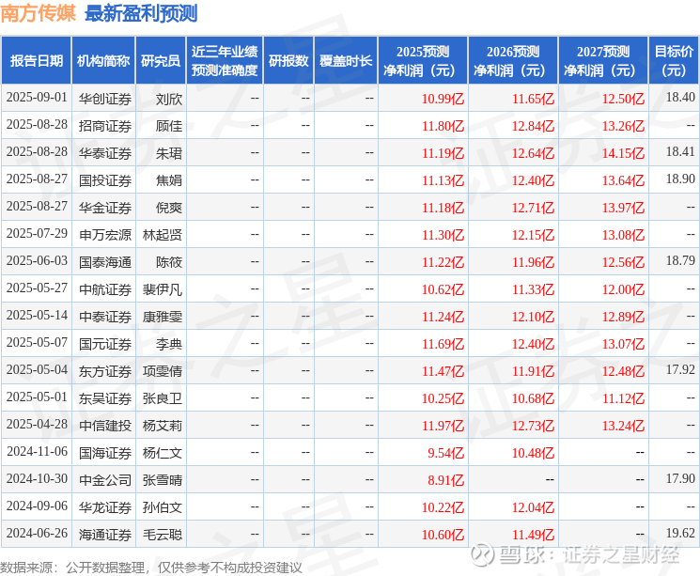Select the 中航证券 institution cell
The width and height of the screenshot is (700, 576).
coord(105,289)
